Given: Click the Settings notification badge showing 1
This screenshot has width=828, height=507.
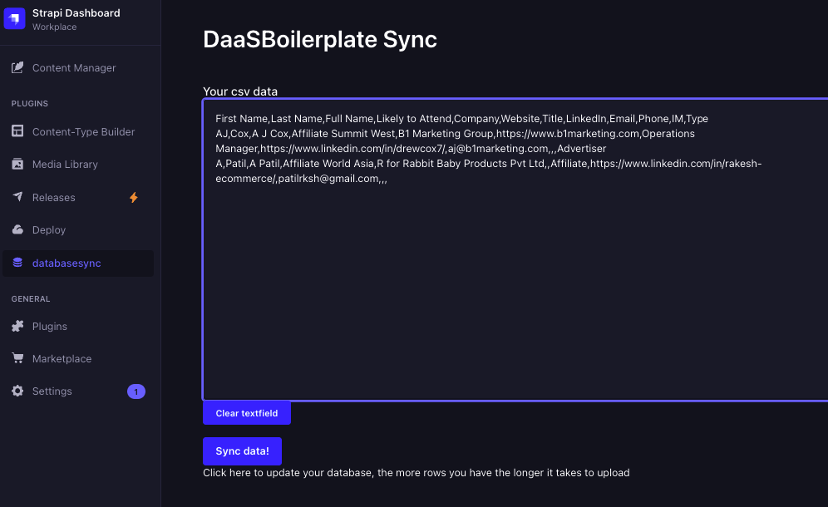Looking at the screenshot, I should (x=136, y=391).
